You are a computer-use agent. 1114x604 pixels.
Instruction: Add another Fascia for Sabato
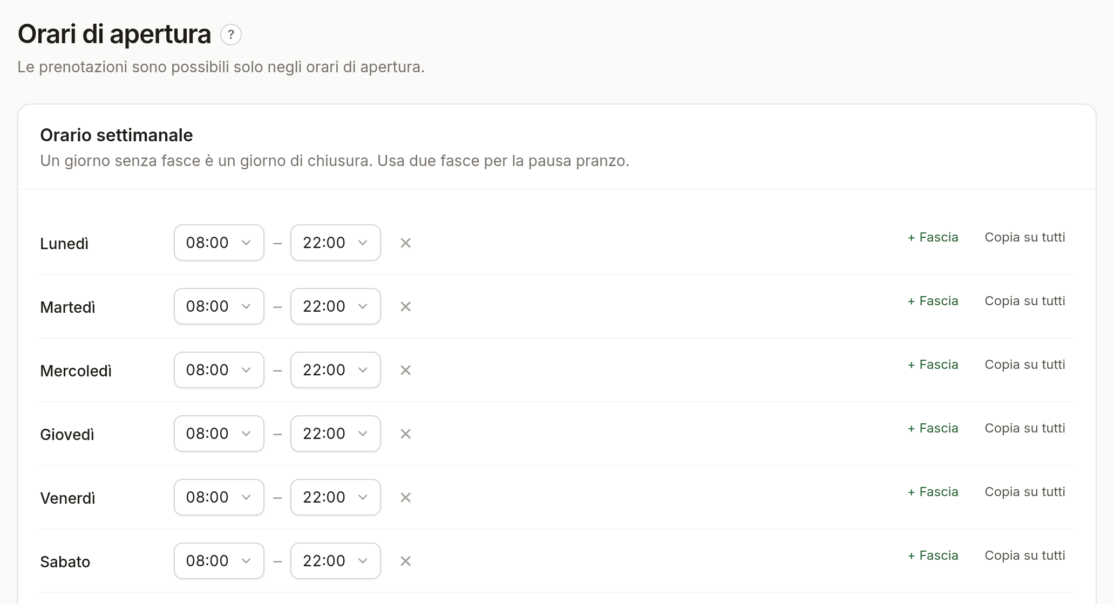coord(933,555)
